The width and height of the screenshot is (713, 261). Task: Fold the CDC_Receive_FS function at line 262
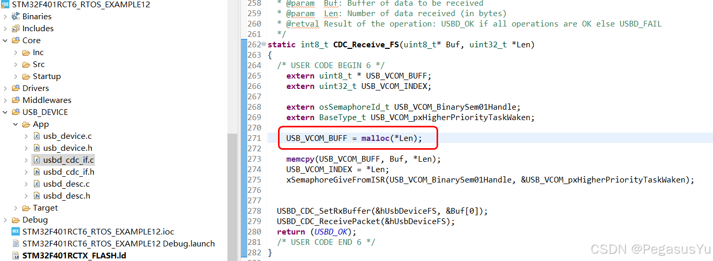[263, 45]
